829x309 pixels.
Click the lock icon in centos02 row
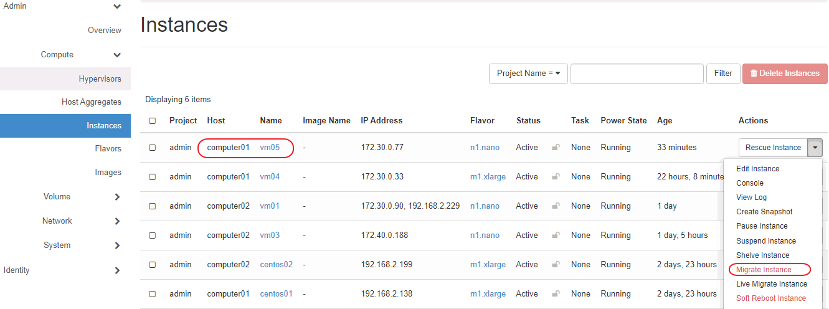click(x=556, y=265)
